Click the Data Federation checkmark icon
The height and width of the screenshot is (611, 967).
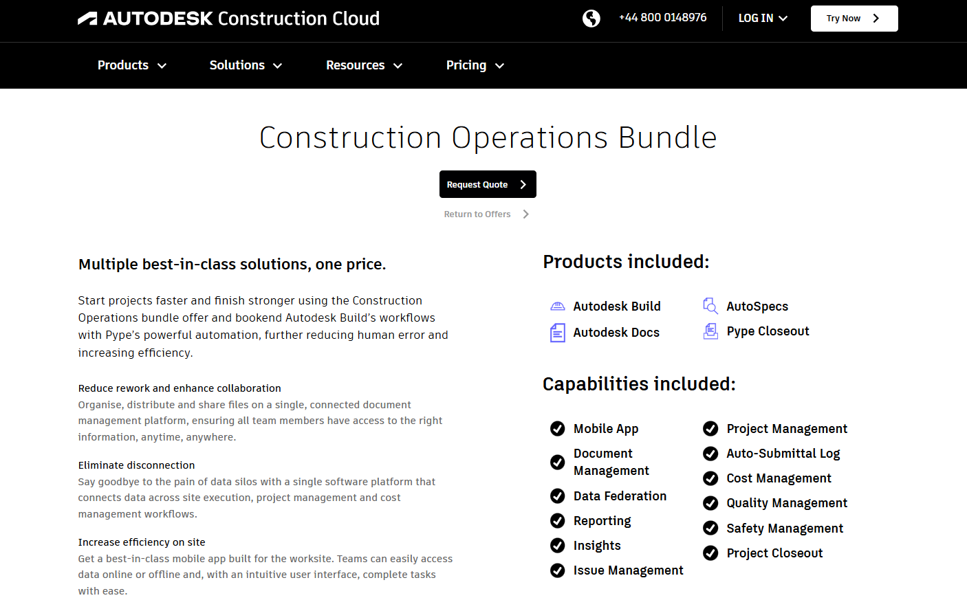(558, 496)
